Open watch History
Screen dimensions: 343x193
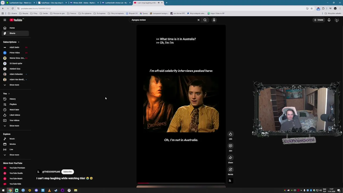(15, 99)
